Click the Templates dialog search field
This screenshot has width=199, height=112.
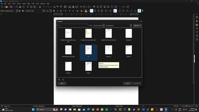[x=72, y=26]
